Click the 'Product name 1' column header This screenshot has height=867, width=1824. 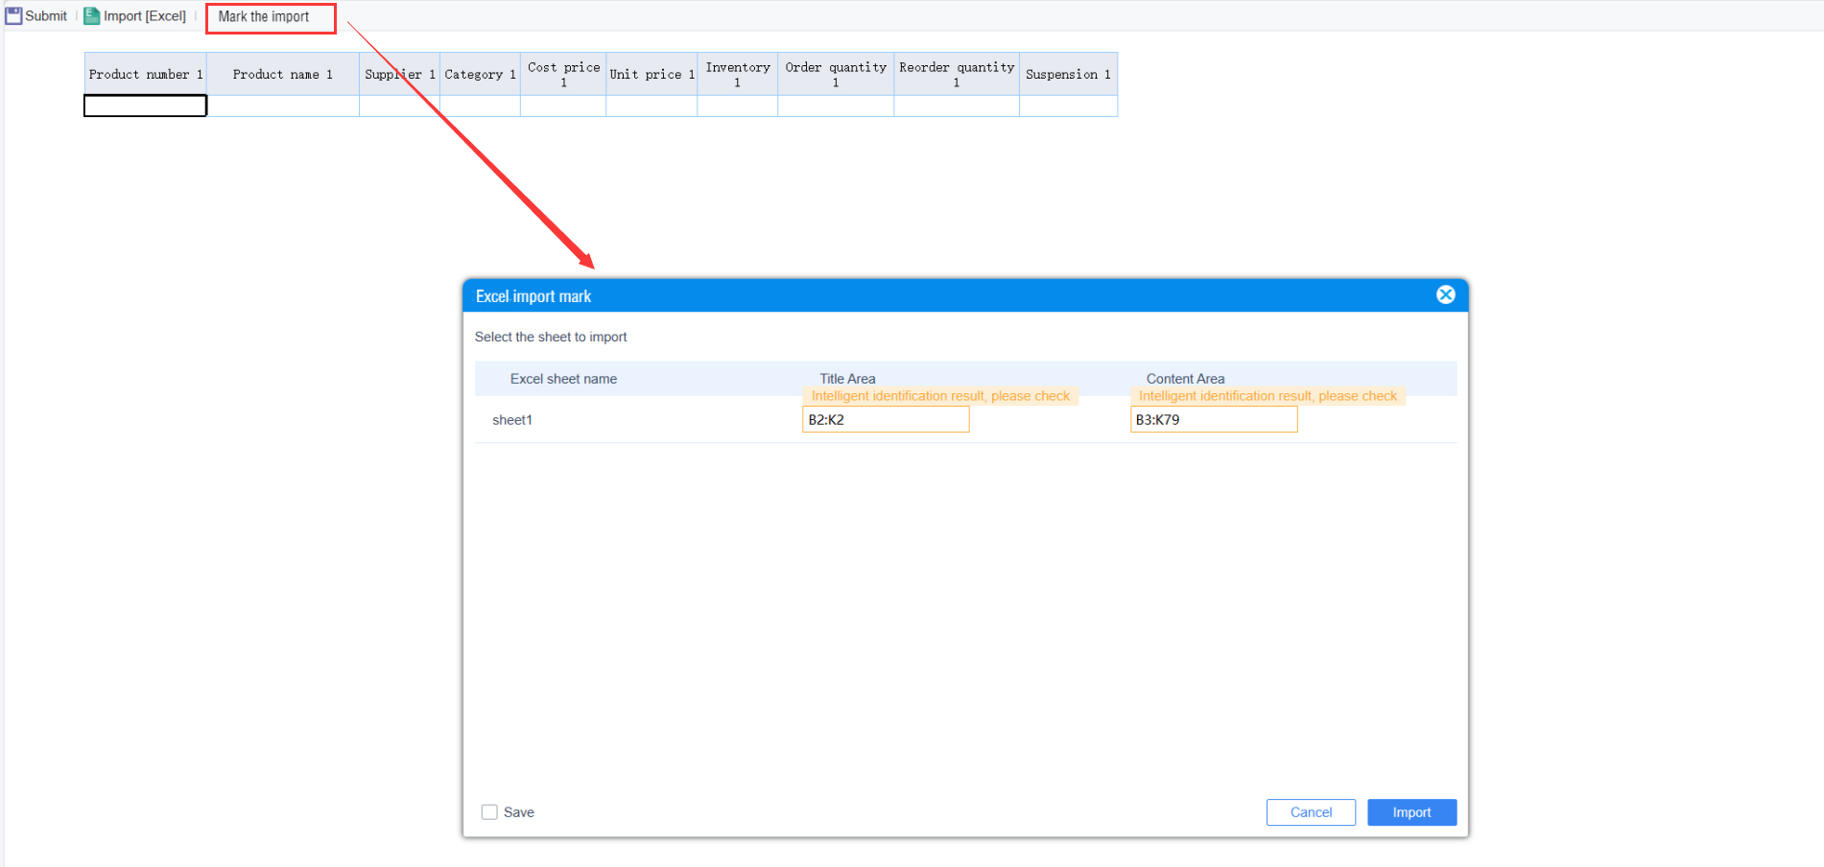point(282,74)
